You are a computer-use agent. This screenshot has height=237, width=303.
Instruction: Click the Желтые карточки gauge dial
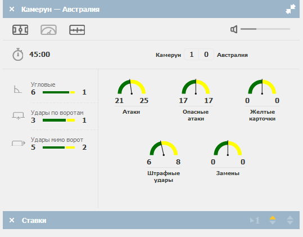coord(262,87)
